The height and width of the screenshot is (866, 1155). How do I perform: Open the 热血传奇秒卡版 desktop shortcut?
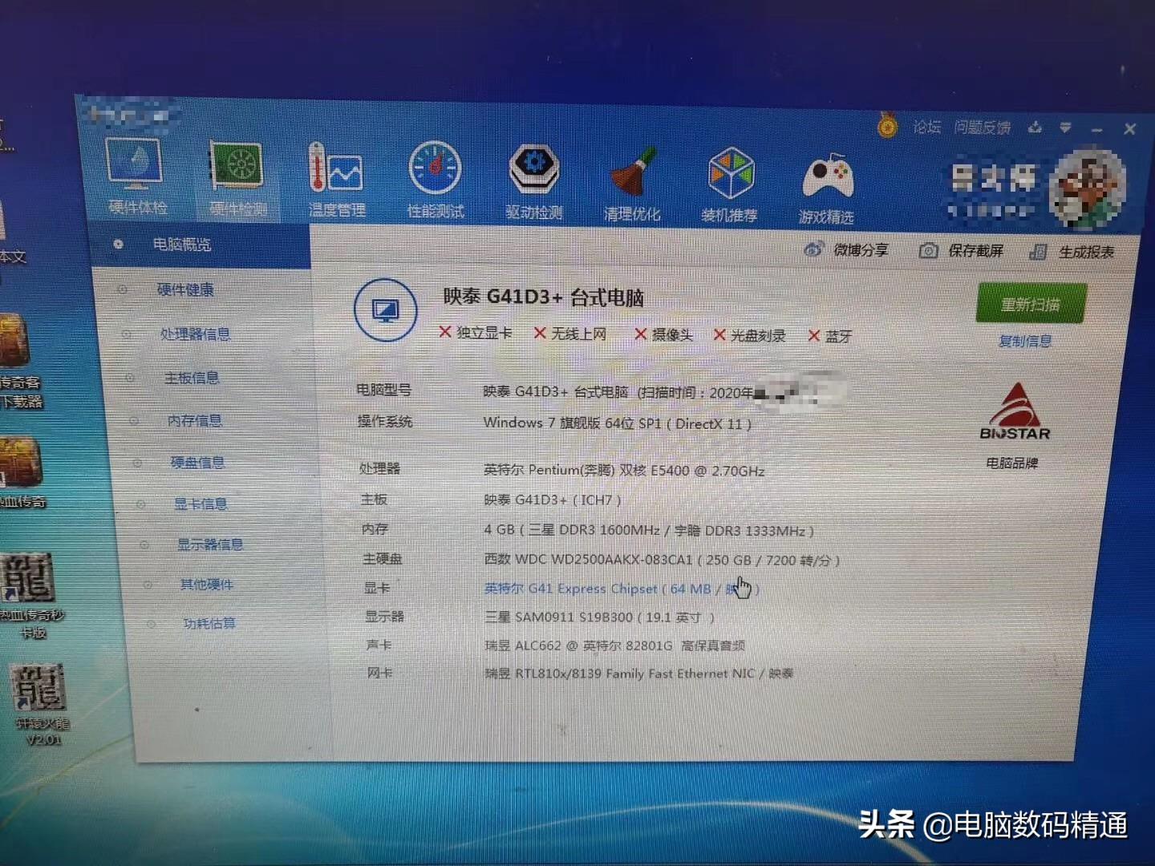(30, 596)
